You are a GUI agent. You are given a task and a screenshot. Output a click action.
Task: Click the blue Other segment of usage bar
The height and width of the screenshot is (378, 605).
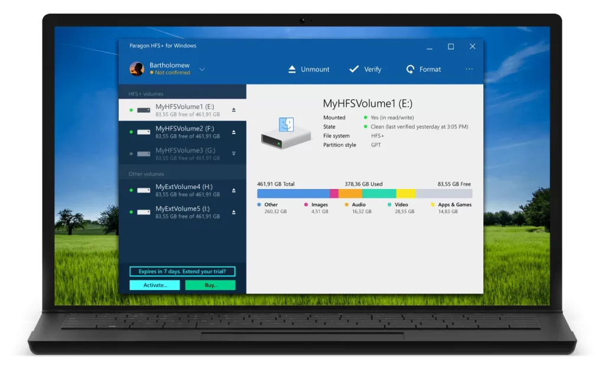[293, 194]
